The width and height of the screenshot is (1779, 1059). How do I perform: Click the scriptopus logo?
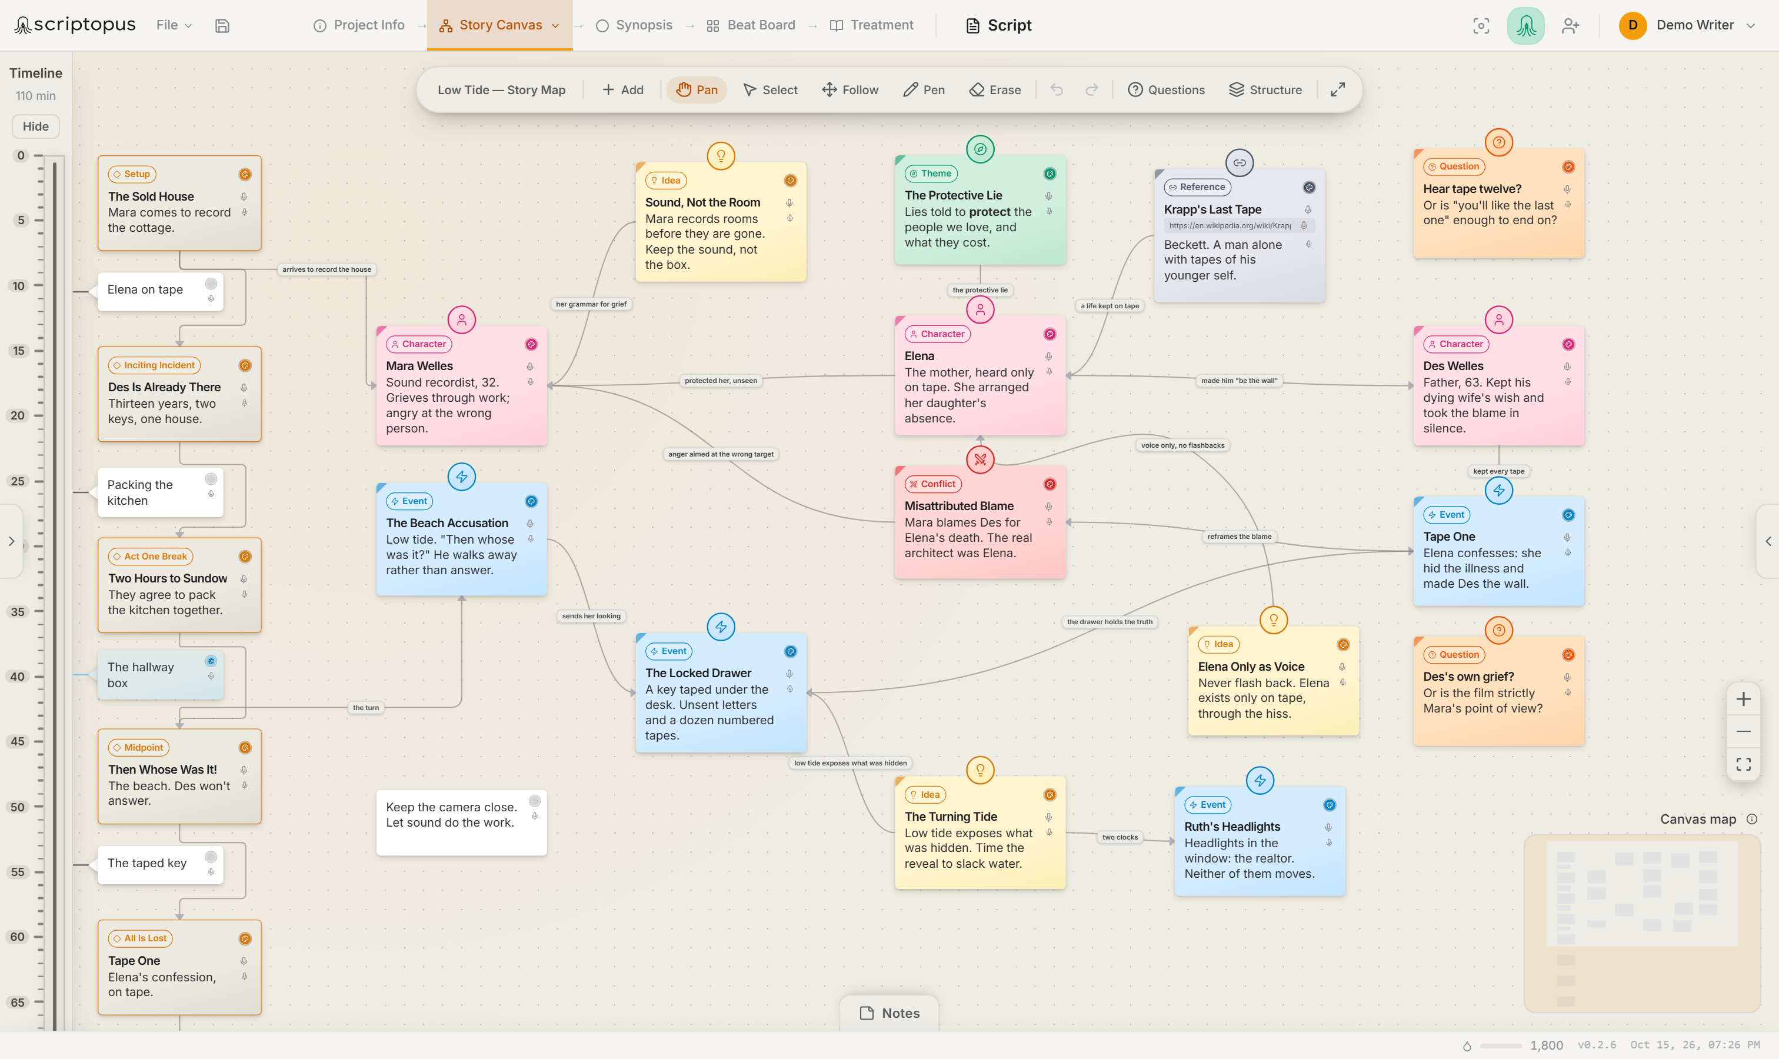click(75, 26)
